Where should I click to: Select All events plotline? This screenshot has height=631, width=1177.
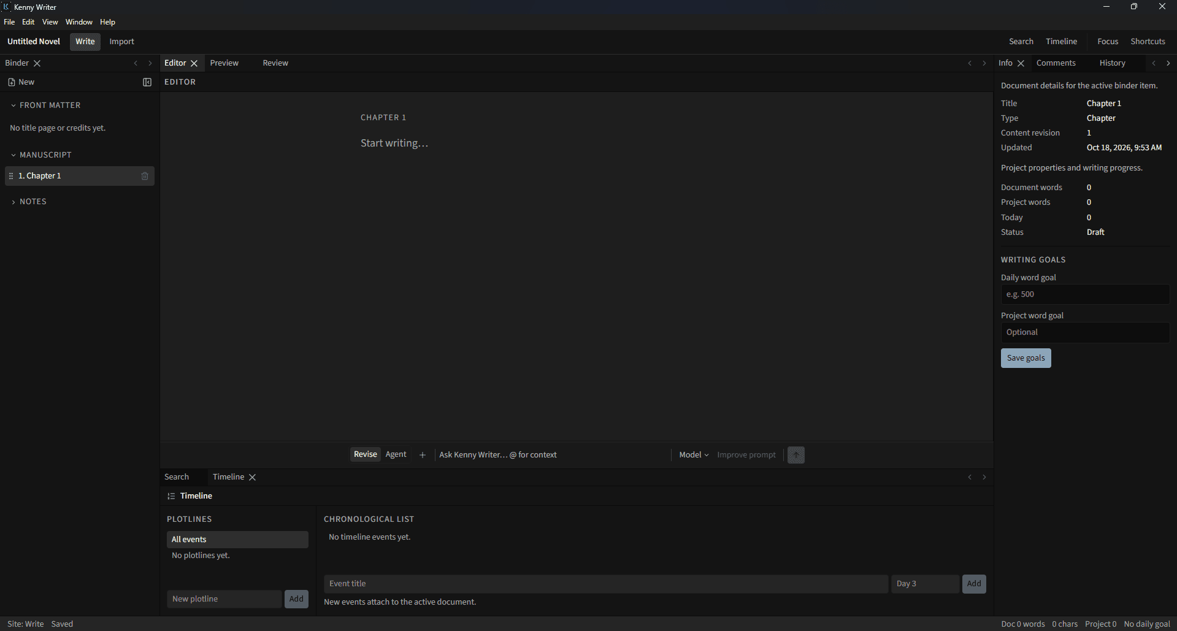[237, 540]
